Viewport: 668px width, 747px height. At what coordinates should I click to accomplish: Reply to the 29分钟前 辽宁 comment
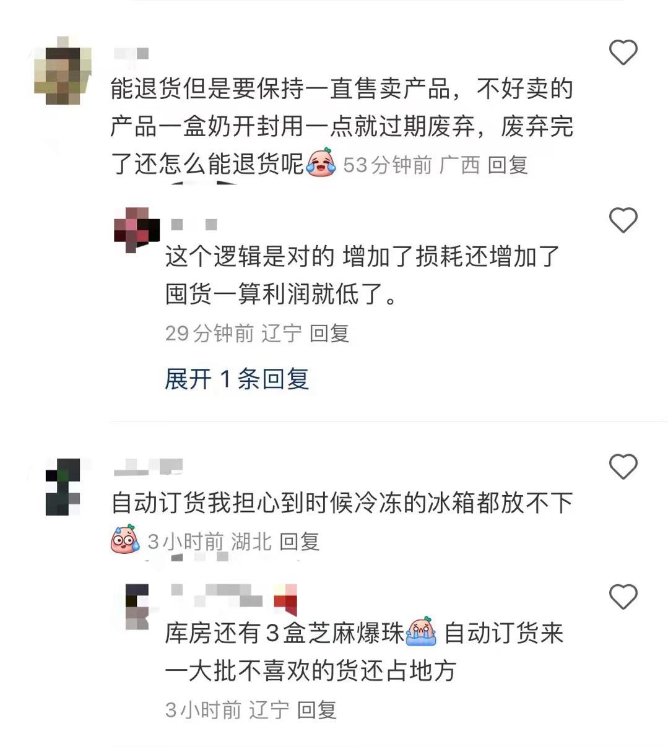click(x=329, y=333)
